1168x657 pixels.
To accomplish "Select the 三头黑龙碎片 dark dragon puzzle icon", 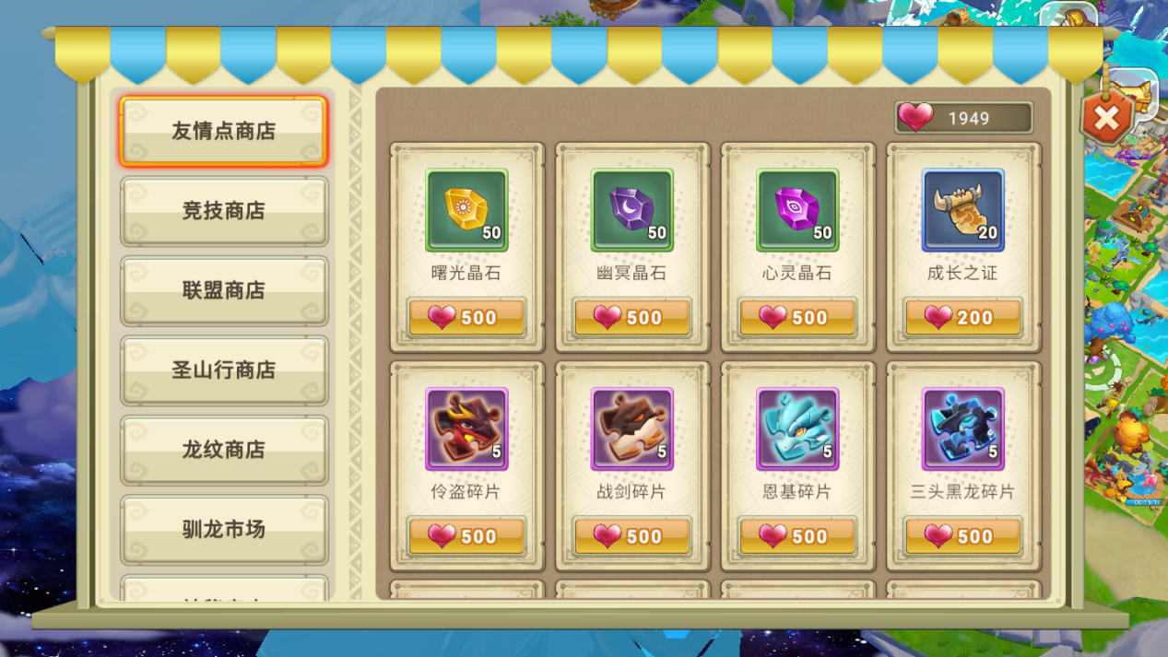I will click(x=963, y=429).
